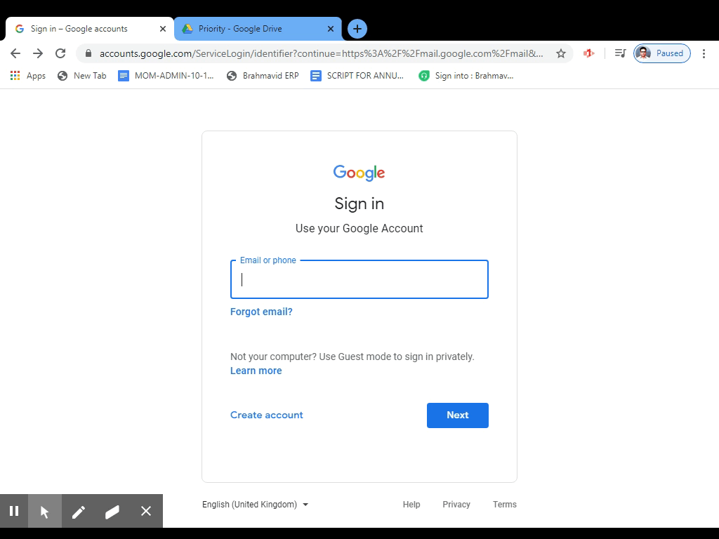Open the MOM-ADMIN-10-1 docs bookmark
Screen dimensions: 719x539
click(x=166, y=76)
